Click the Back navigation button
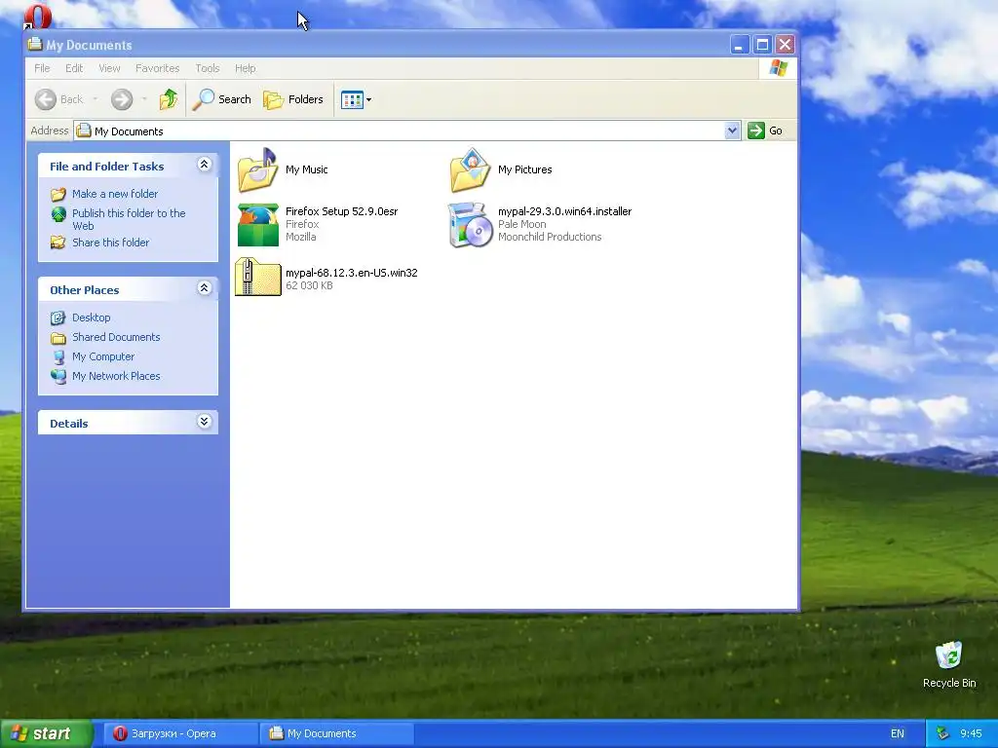Screen dimensions: 998x748 point(59,99)
